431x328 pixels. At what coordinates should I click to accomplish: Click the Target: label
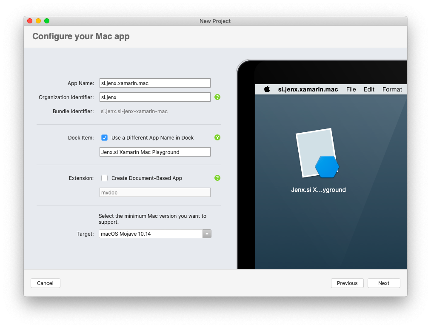pos(85,234)
